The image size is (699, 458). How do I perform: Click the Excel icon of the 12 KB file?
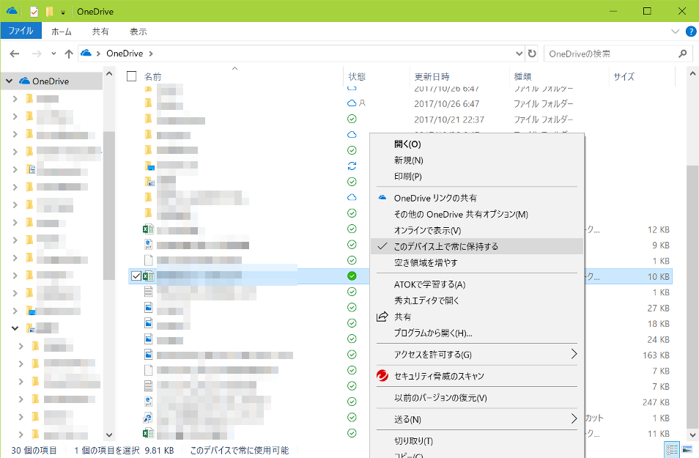(148, 229)
